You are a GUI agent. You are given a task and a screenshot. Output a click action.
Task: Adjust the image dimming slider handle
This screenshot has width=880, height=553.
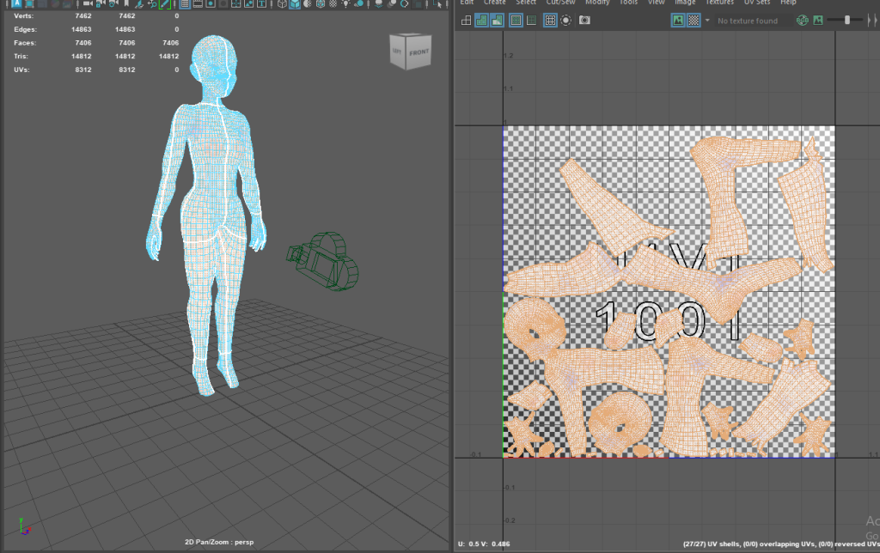[848, 20]
